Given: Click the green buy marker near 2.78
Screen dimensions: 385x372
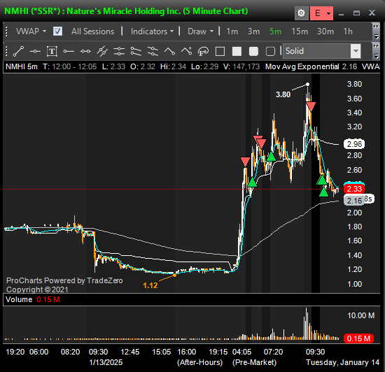Looking at the screenshot, I should tap(271, 156).
